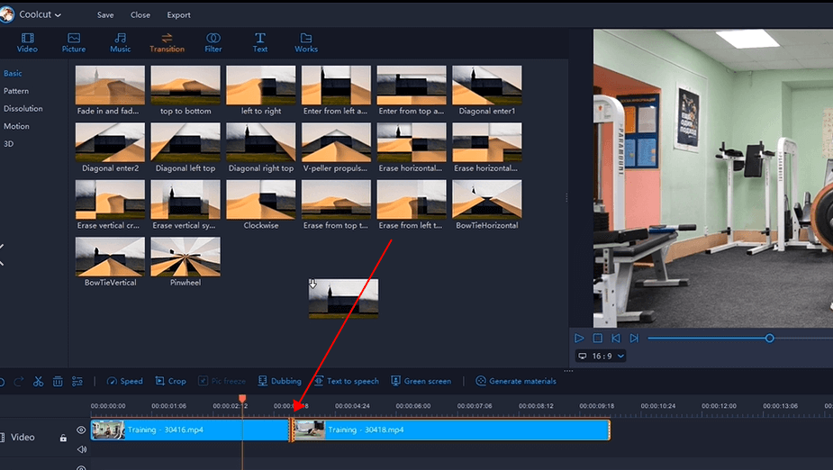Viewport: 833px width, 470px height.
Task: Open the Works tab
Action: (306, 42)
